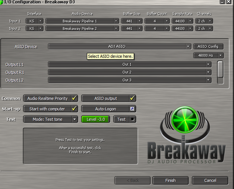Click the 'Audio Device' column header

click(x=82, y=14)
